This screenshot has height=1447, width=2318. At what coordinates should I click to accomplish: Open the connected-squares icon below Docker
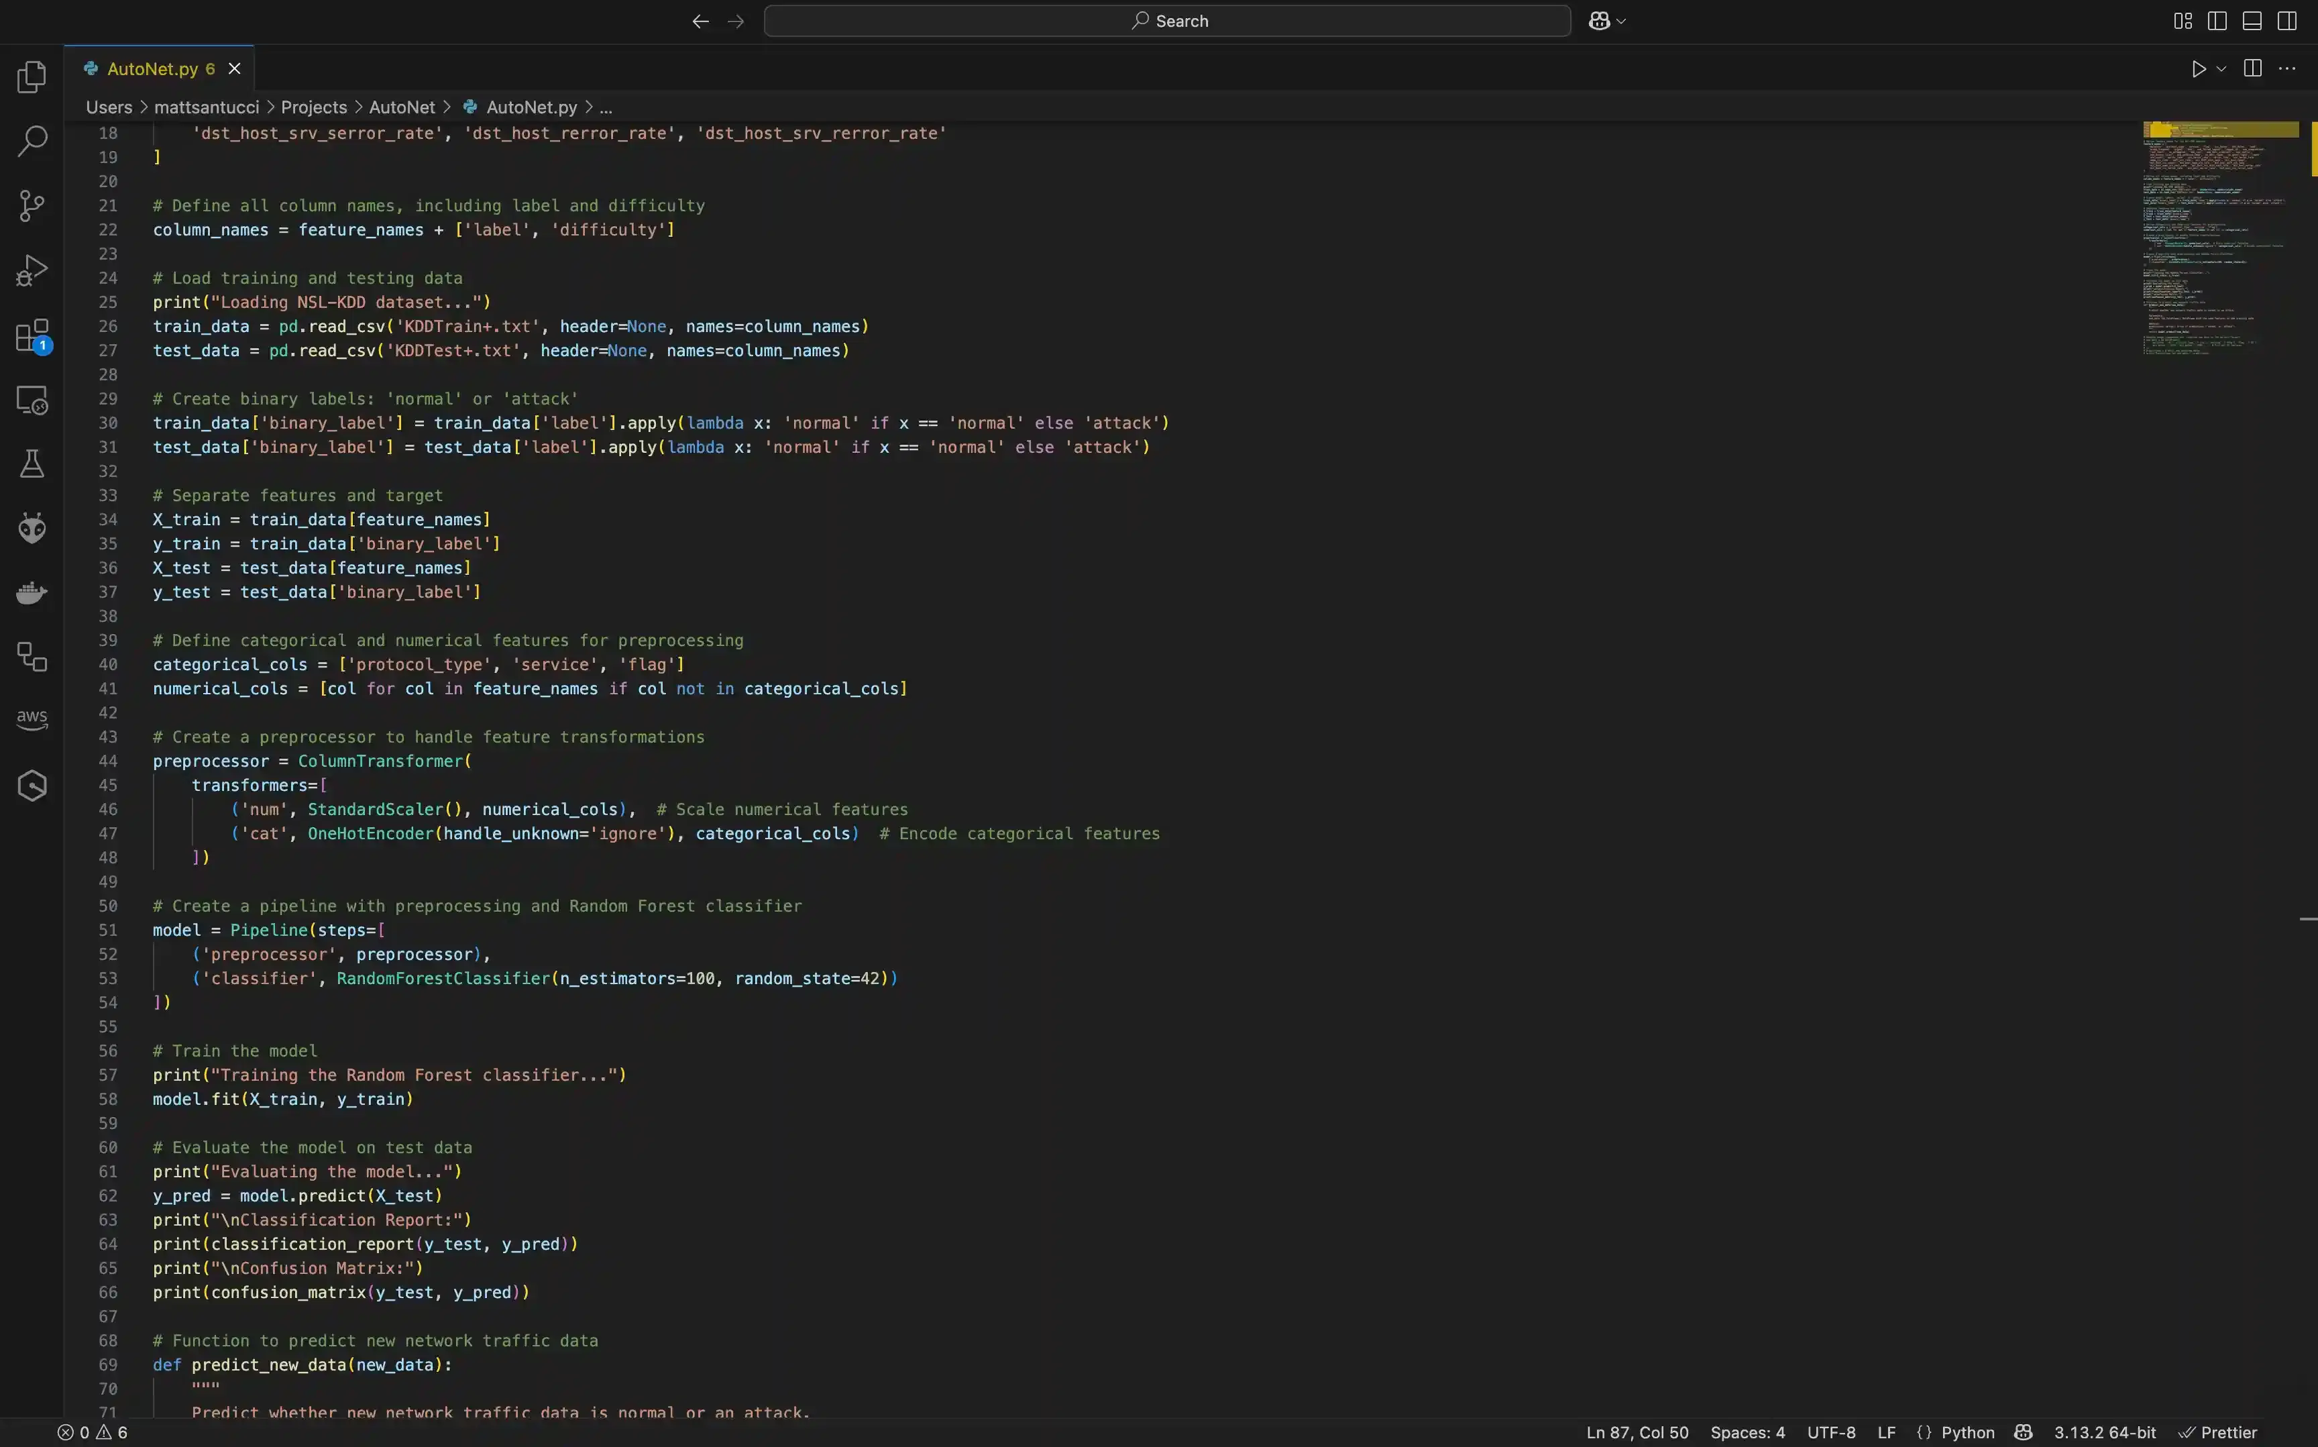tap(32, 657)
